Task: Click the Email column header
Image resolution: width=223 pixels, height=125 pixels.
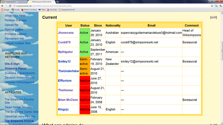Action: click(152, 25)
